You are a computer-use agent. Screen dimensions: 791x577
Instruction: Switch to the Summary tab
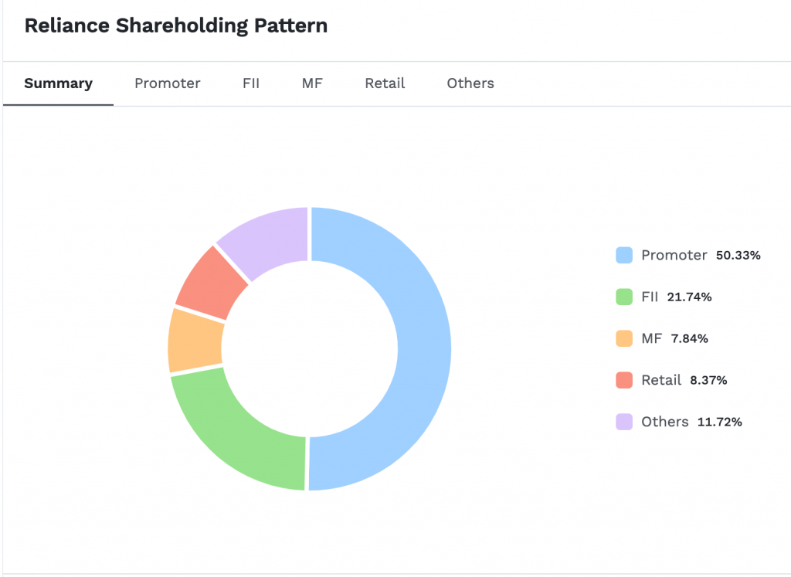58,83
